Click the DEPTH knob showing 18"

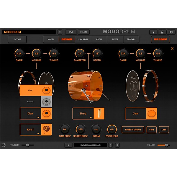(97, 53)
